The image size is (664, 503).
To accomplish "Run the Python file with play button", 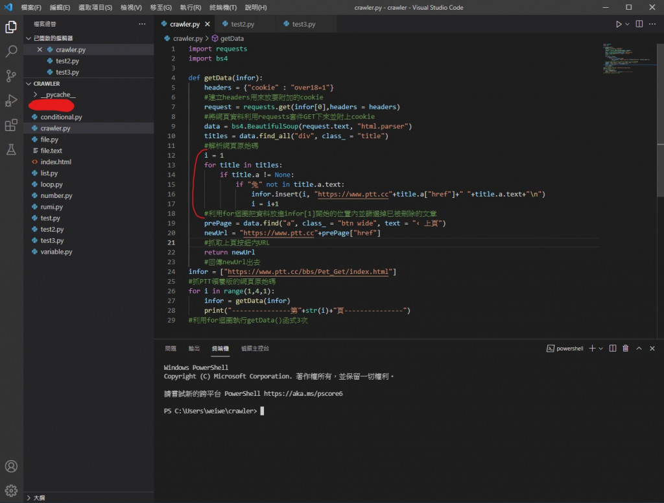I will pos(618,24).
